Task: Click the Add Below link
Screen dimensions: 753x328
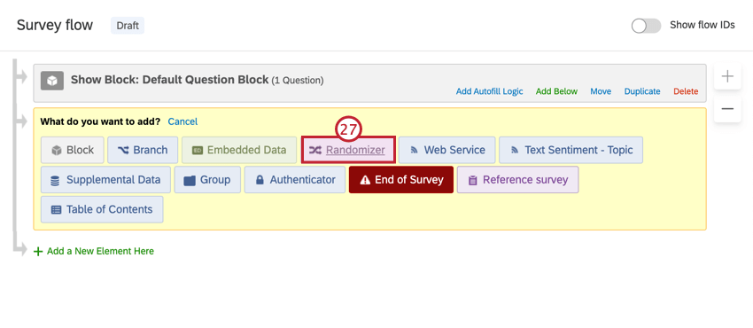Action: pos(556,91)
